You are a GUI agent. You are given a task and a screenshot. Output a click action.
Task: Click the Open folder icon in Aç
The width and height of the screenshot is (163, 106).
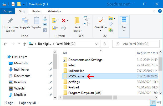coord(111,18)
